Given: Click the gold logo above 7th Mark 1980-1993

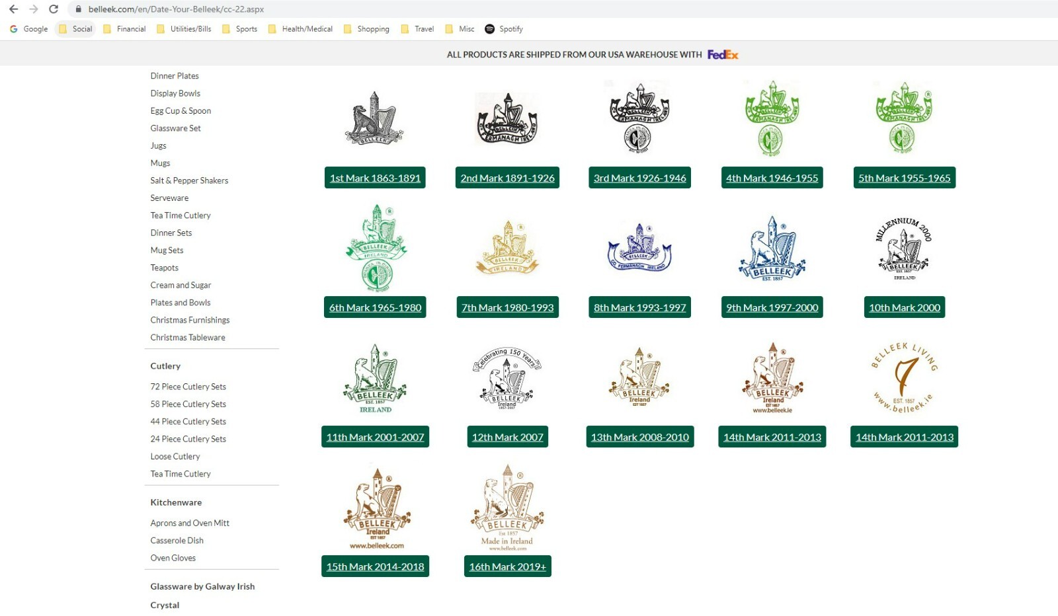Looking at the screenshot, I should (x=507, y=248).
